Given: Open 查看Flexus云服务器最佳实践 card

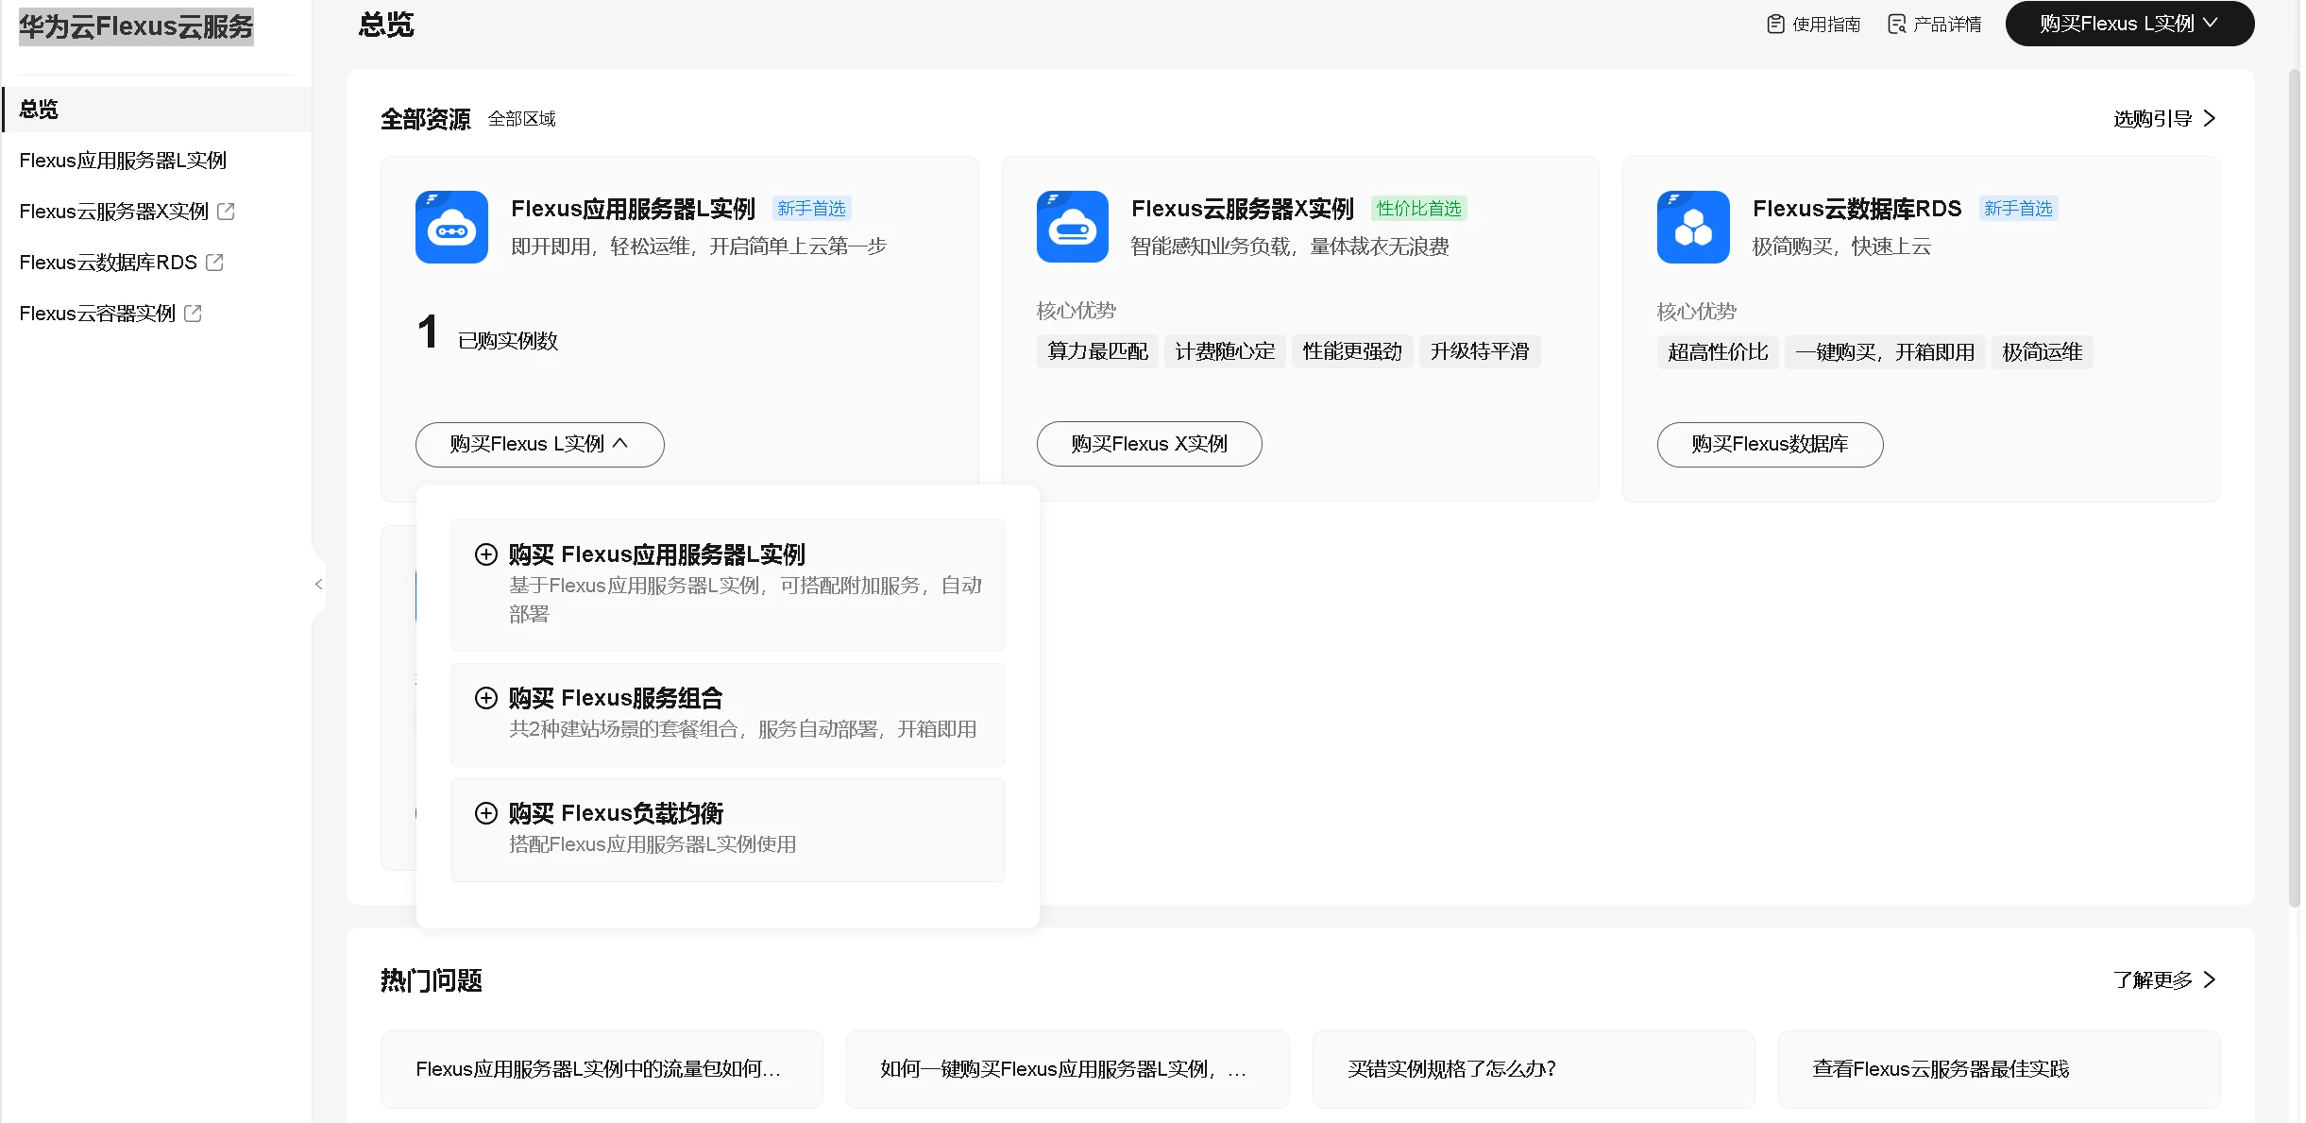Looking at the screenshot, I should (1999, 1069).
